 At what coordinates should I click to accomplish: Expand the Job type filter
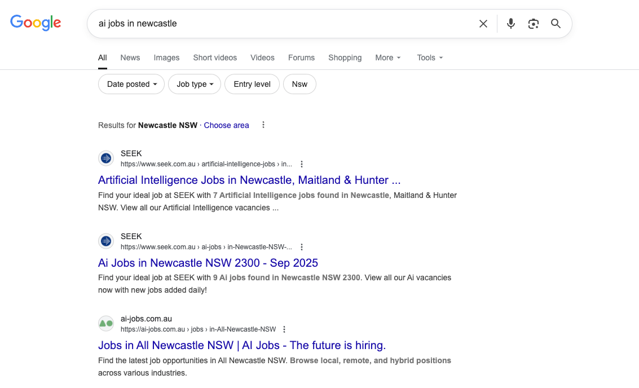coord(195,84)
